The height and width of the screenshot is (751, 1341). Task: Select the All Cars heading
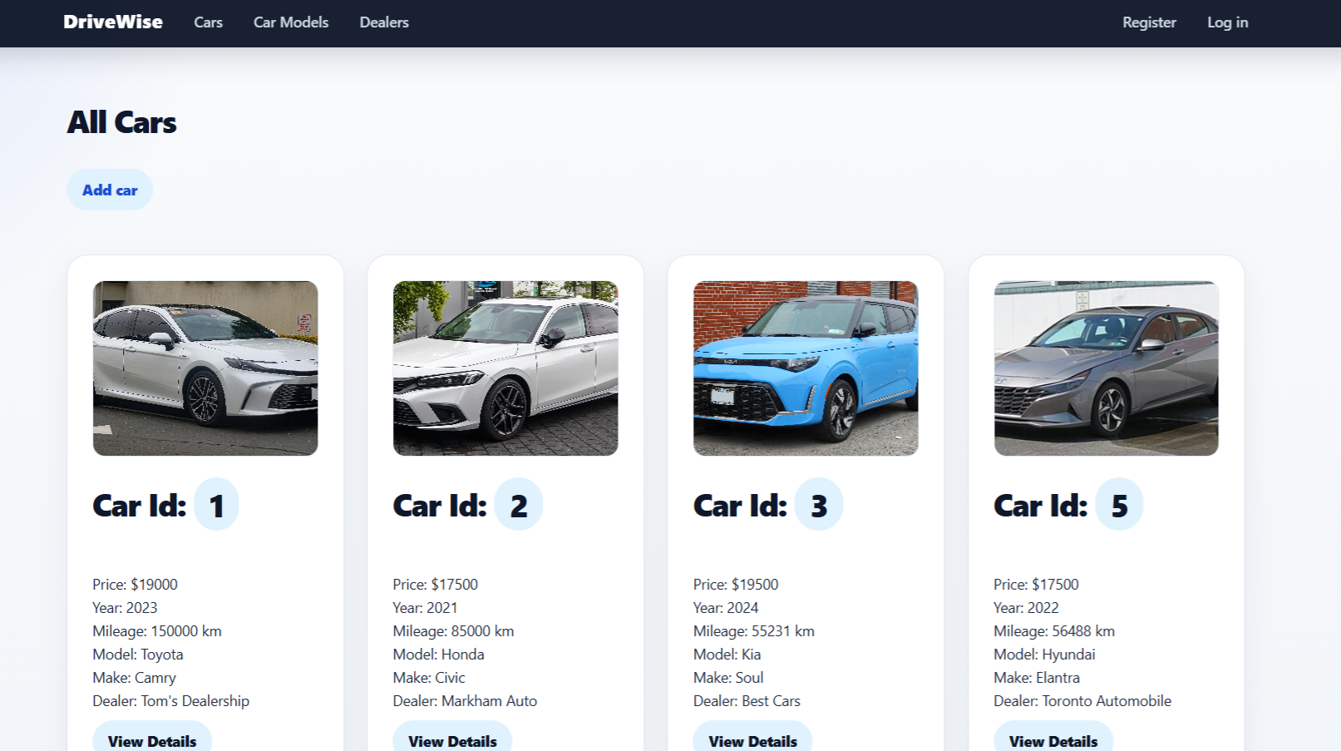[121, 122]
